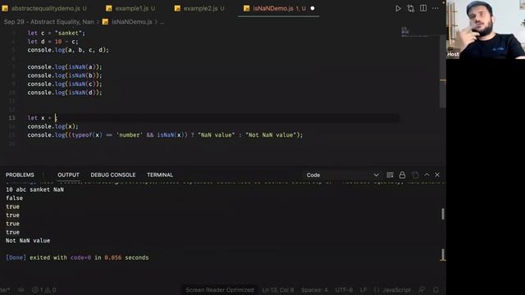Run the code with the play icon
The height and width of the screenshot is (295, 525).
398,8
